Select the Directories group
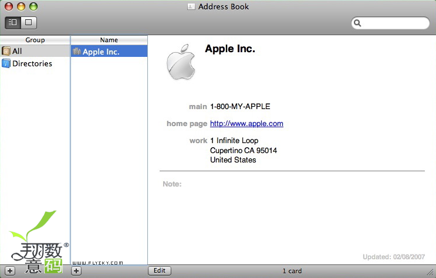Viewport: 436px width, 278px height. 35,63
